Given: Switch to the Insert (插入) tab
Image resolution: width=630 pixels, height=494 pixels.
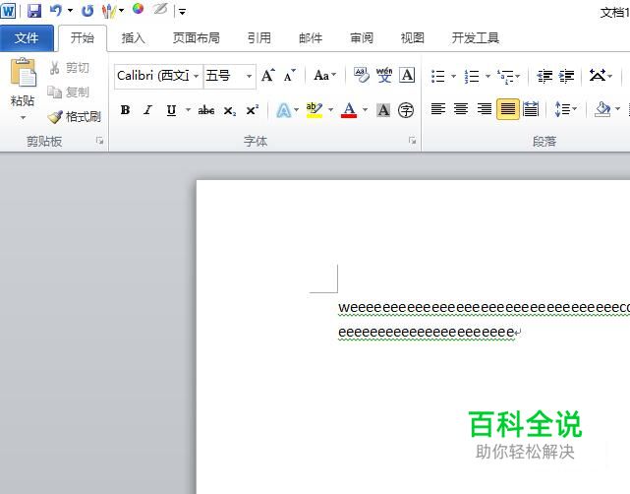Looking at the screenshot, I should [x=133, y=38].
